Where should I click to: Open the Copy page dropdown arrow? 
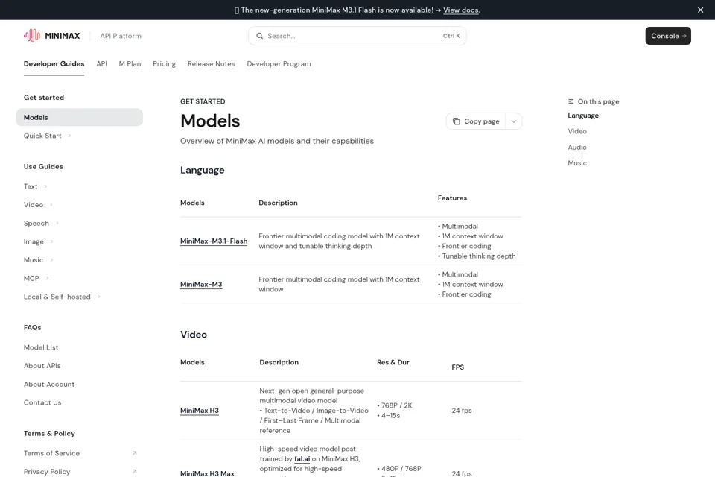tap(514, 121)
